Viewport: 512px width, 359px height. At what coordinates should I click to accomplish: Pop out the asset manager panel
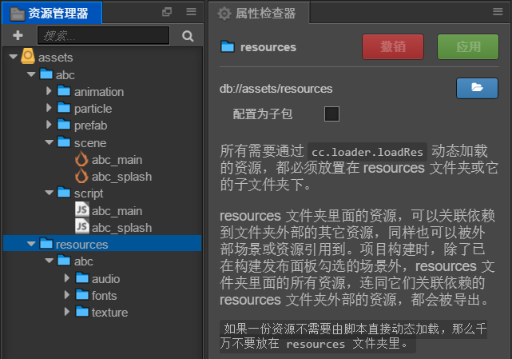(x=167, y=12)
